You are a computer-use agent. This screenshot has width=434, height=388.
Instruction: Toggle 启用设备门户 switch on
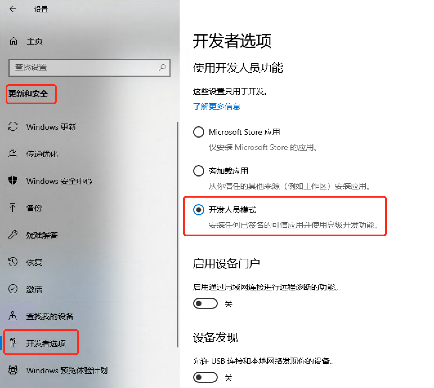[x=205, y=304]
